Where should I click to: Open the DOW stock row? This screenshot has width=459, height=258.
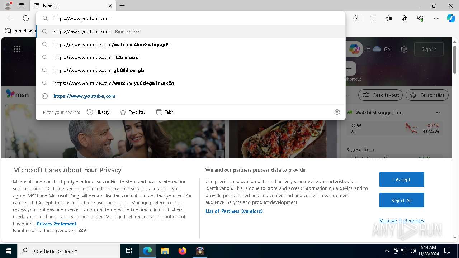pyautogui.click(x=394, y=128)
